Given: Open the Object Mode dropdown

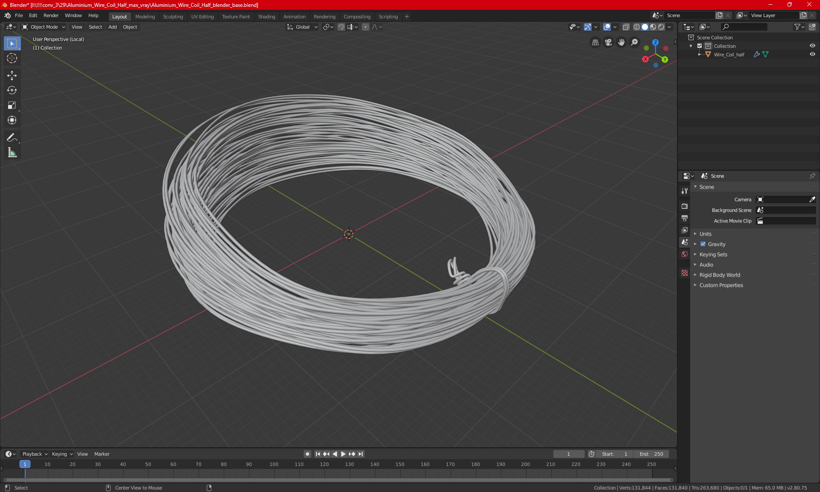Looking at the screenshot, I should pyautogui.click(x=44, y=27).
